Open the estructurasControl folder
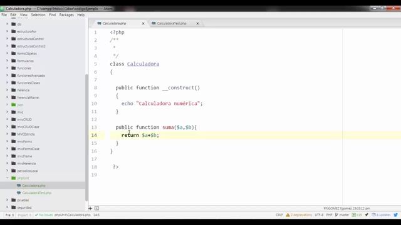Screen dimensions: 401x225 point(30,39)
